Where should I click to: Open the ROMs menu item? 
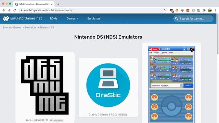(54, 18)
